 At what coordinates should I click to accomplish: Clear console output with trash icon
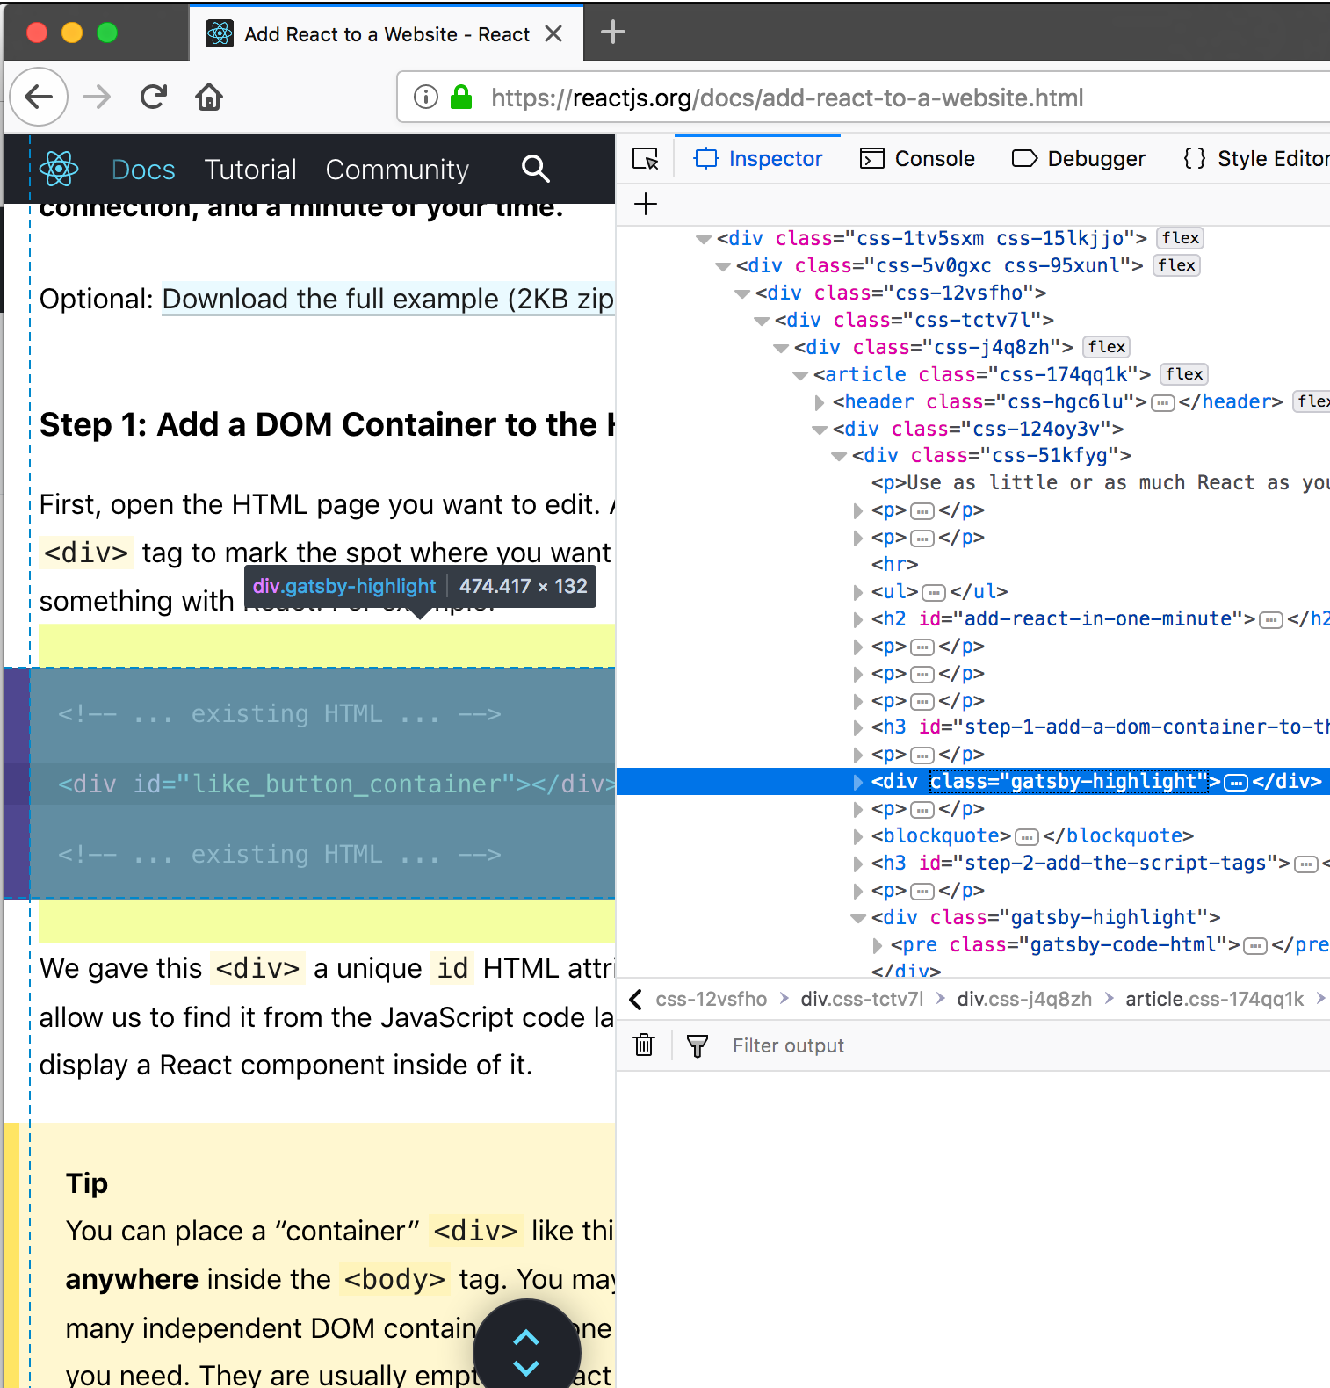click(x=645, y=1045)
